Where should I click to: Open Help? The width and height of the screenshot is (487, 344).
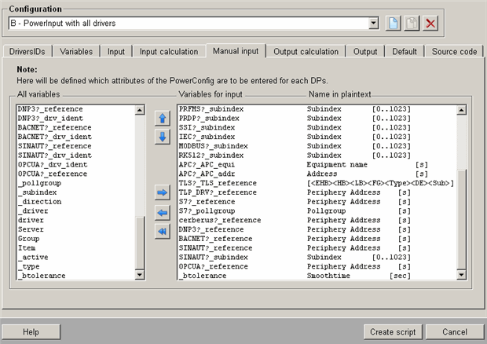point(31,331)
